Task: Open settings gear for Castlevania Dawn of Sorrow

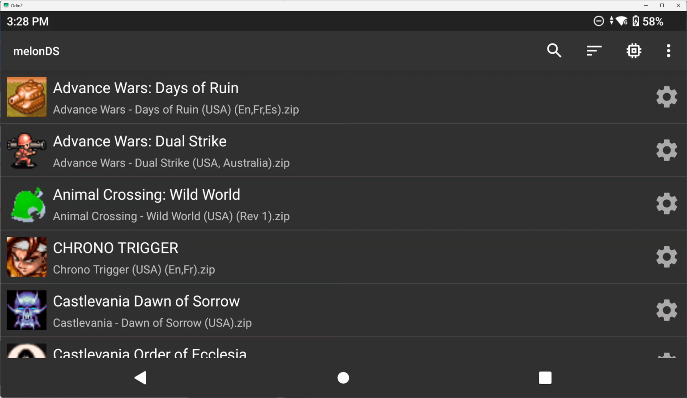Action: pyautogui.click(x=666, y=310)
